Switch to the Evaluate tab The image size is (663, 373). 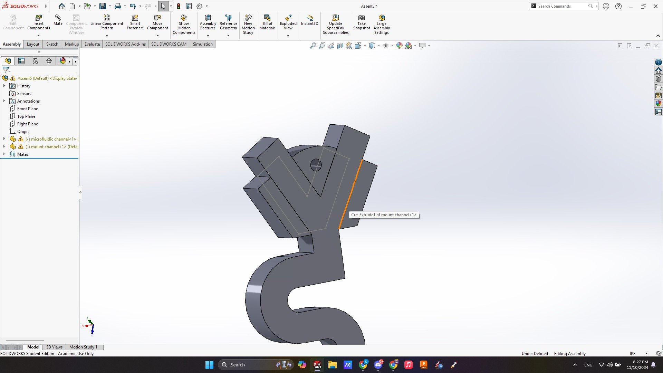tap(92, 44)
